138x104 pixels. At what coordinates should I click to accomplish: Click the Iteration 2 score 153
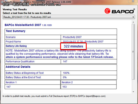point(65,87)
